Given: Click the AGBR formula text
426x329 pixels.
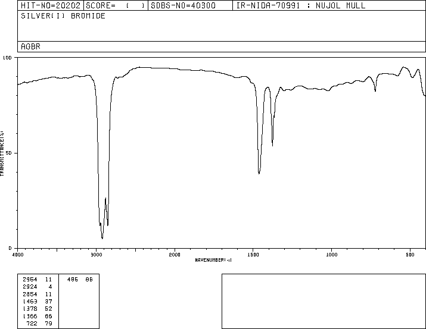Looking at the screenshot, I should [31, 46].
